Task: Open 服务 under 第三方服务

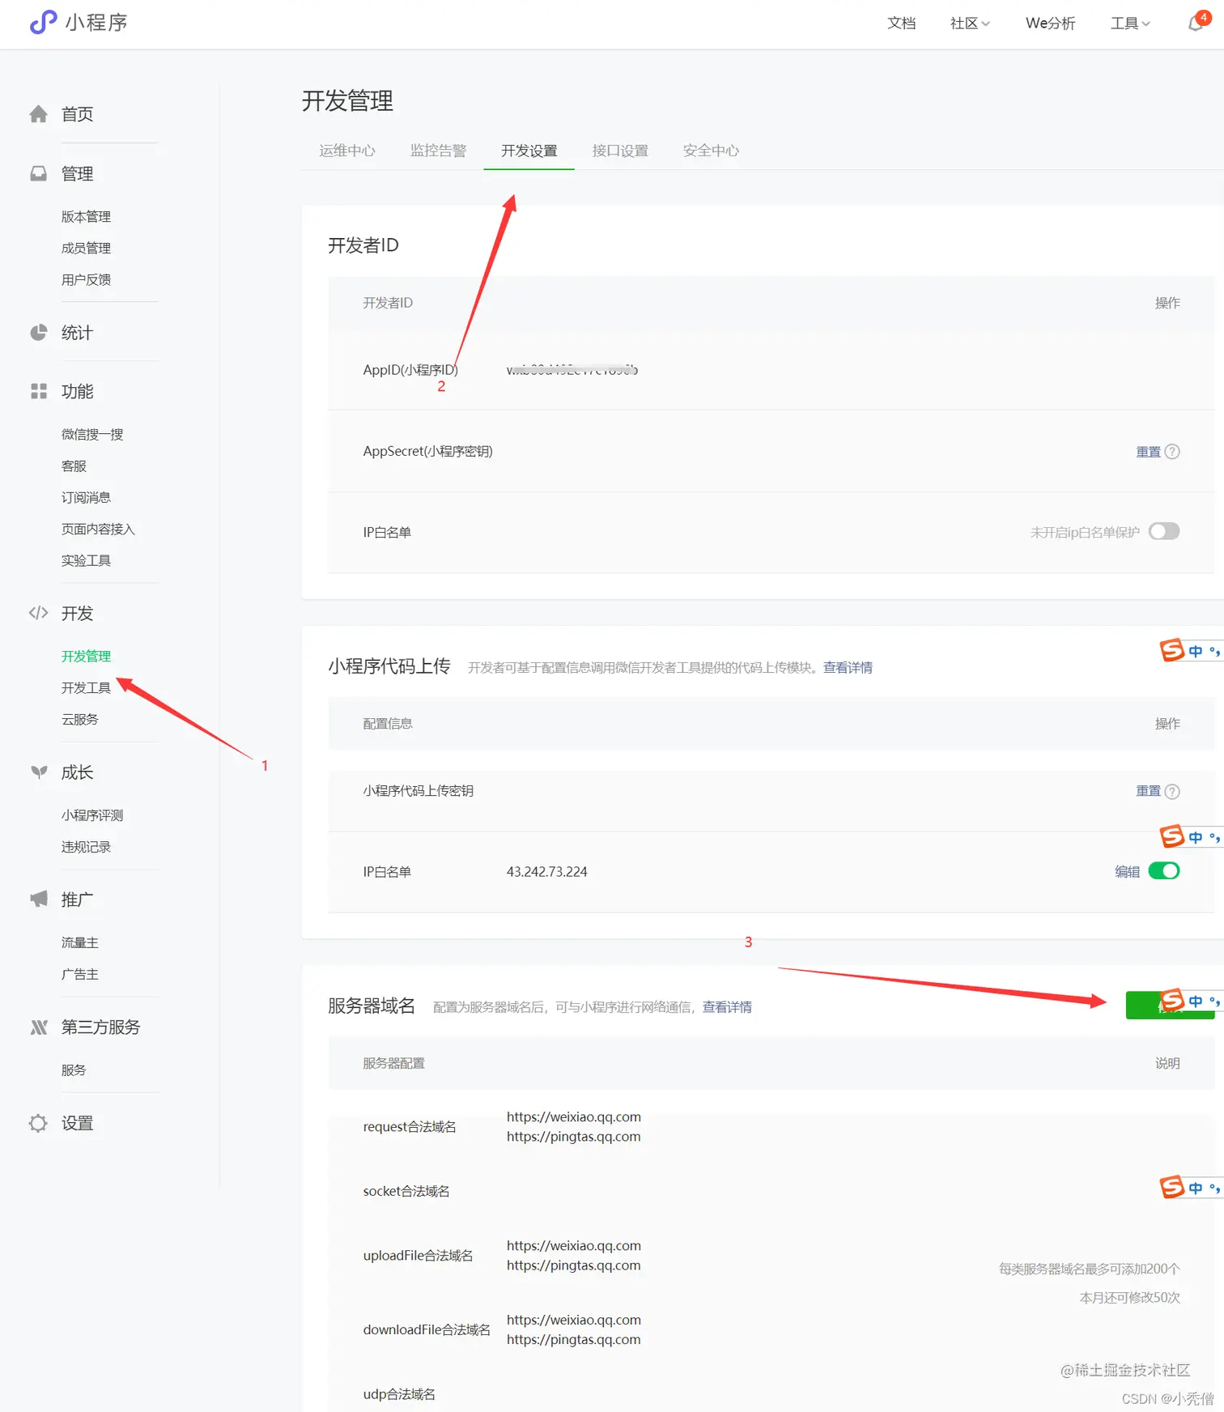Action: pos(74,1070)
